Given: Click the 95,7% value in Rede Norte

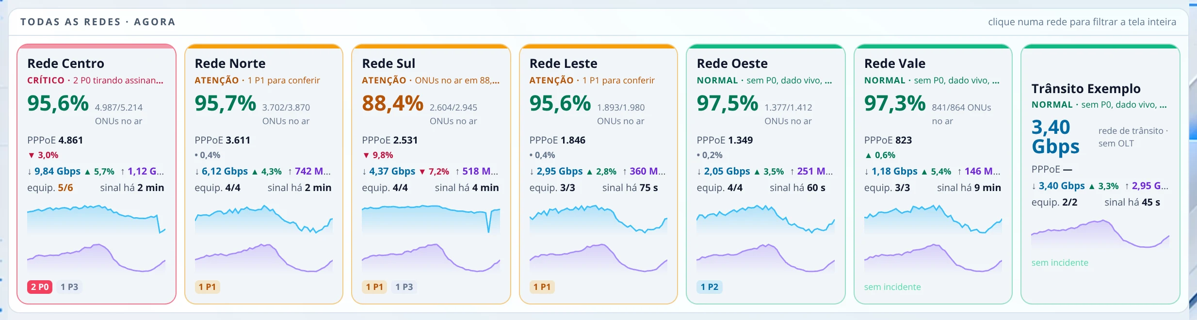Looking at the screenshot, I should click(226, 103).
